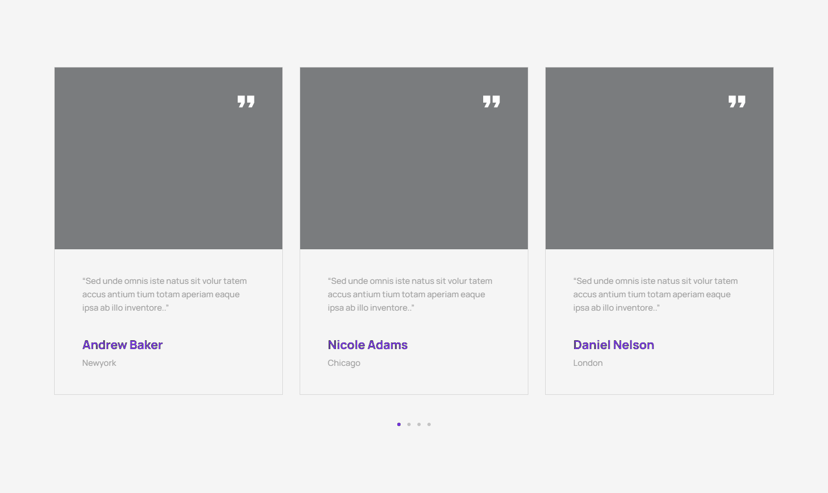The width and height of the screenshot is (828, 493).
Task: Click the quote icon on Daniel Nelson's card
Action: point(736,101)
